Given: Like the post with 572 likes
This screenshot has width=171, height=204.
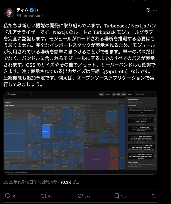Looking at the screenshot, I should [x=84, y=196].
